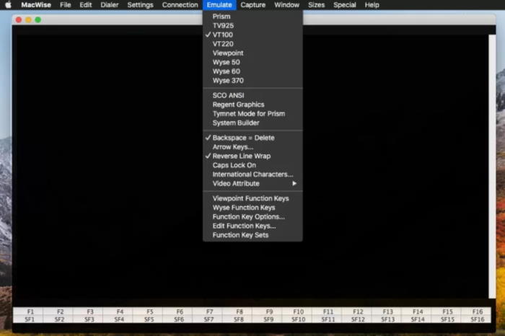Open International Characters... dialog
This screenshot has height=336, width=505.
(x=252, y=174)
